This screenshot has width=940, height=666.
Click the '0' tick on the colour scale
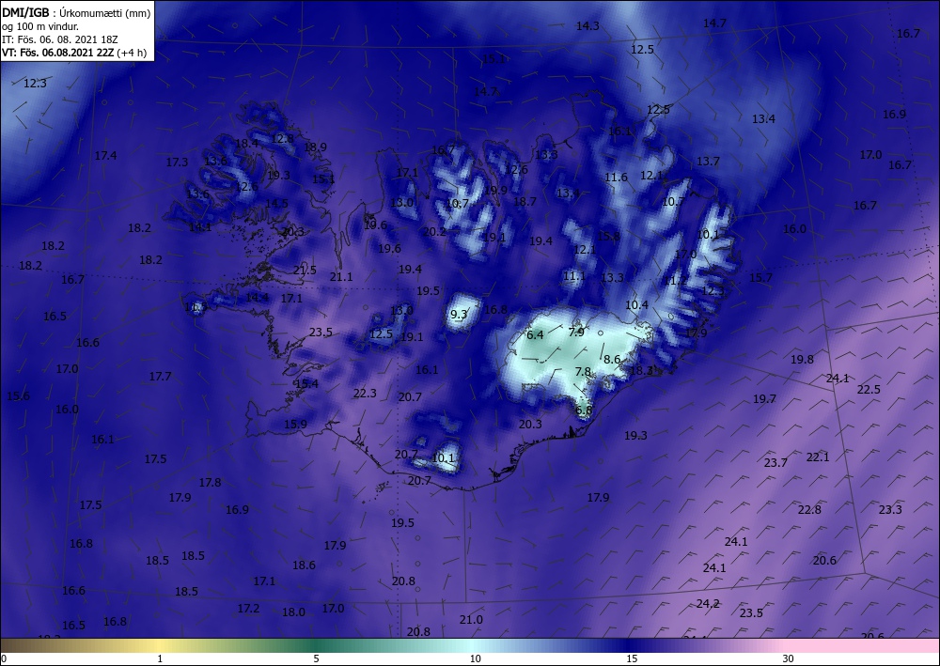(4, 658)
